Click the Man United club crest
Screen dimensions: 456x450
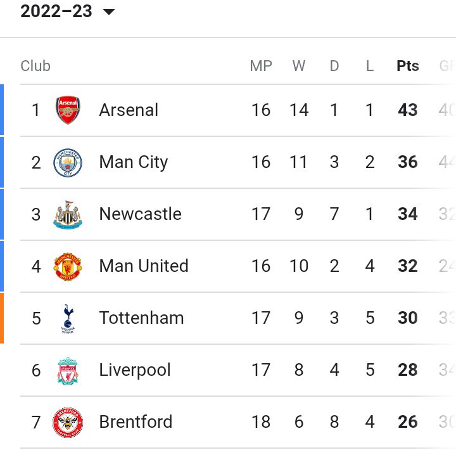[68, 266]
